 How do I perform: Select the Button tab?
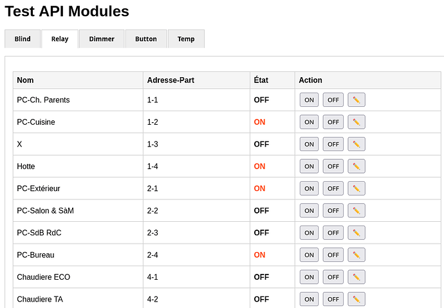click(146, 39)
